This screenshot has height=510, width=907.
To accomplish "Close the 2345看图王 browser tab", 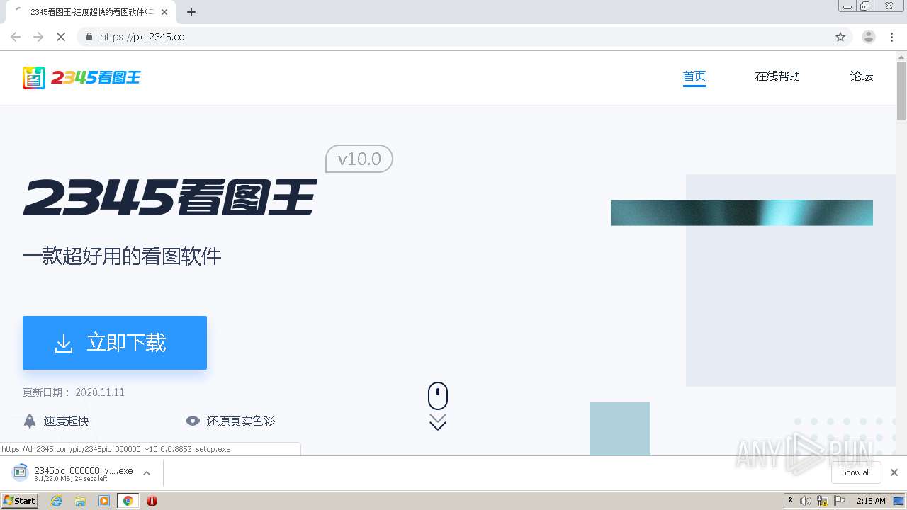I will (164, 12).
